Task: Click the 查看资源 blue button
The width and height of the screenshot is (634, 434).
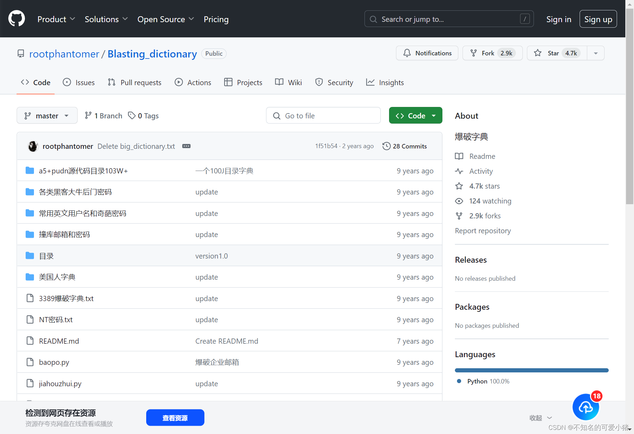Action: coord(175,418)
